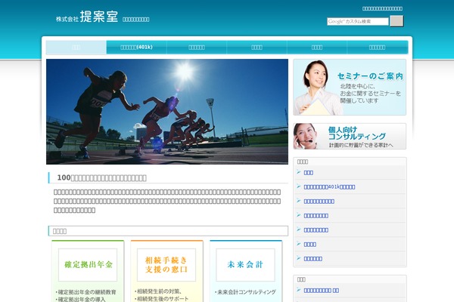Open the 個人向けコンサルティング banner
The width and height of the screenshot is (454, 302).
[350, 136]
